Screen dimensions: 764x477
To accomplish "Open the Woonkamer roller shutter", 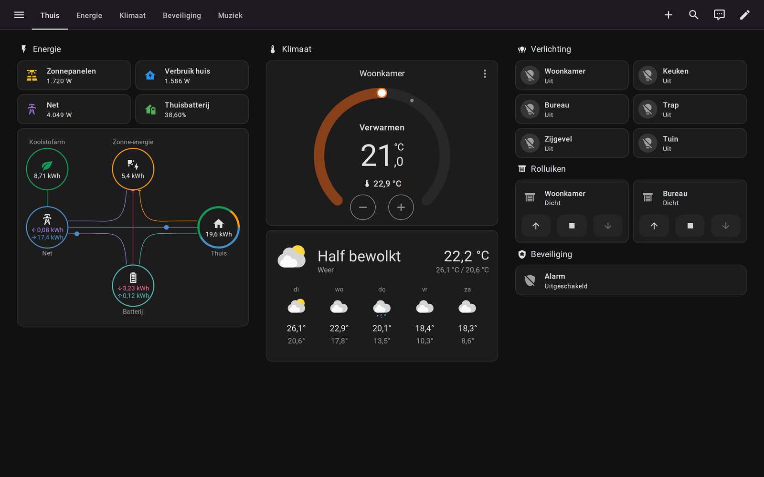I will tap(536, 226).
